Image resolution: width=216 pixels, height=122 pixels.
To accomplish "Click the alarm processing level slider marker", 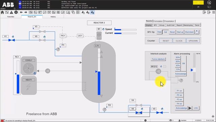I will tap(192, 70).
